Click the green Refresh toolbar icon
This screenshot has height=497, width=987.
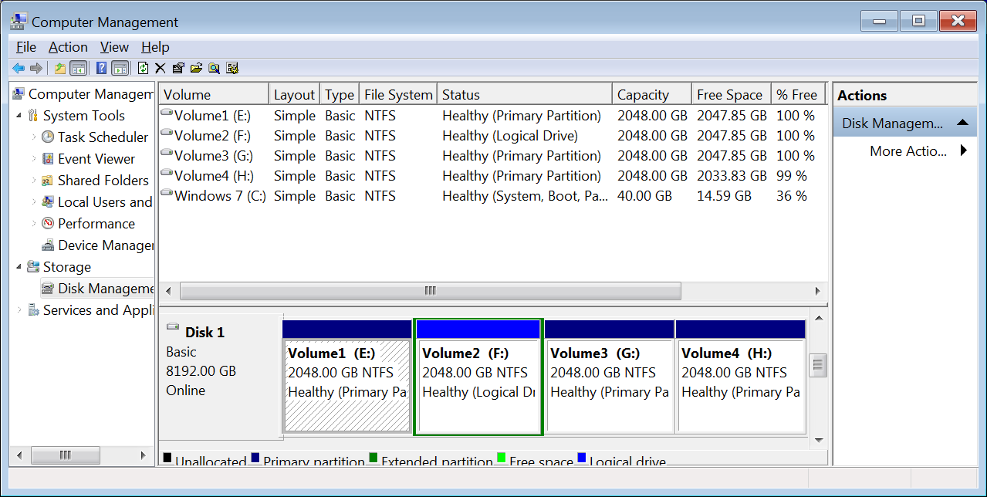[143, 68]
